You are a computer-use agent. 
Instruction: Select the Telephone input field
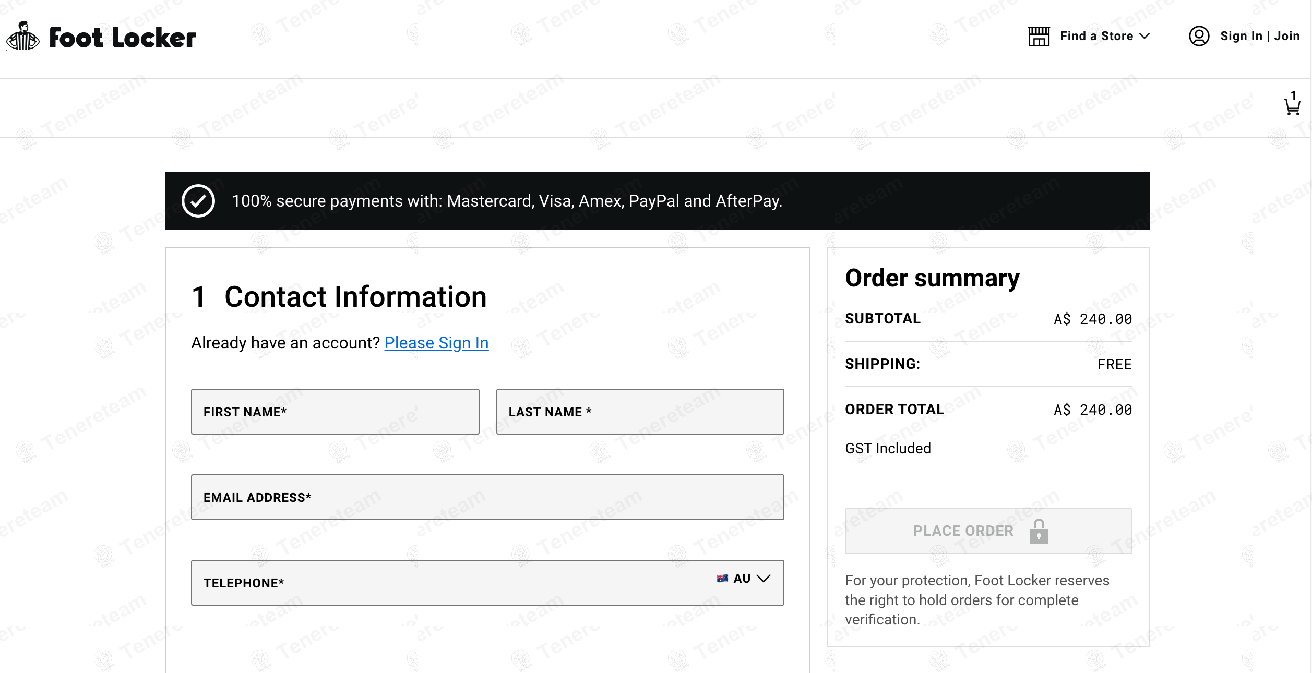[x=449, y=583]
